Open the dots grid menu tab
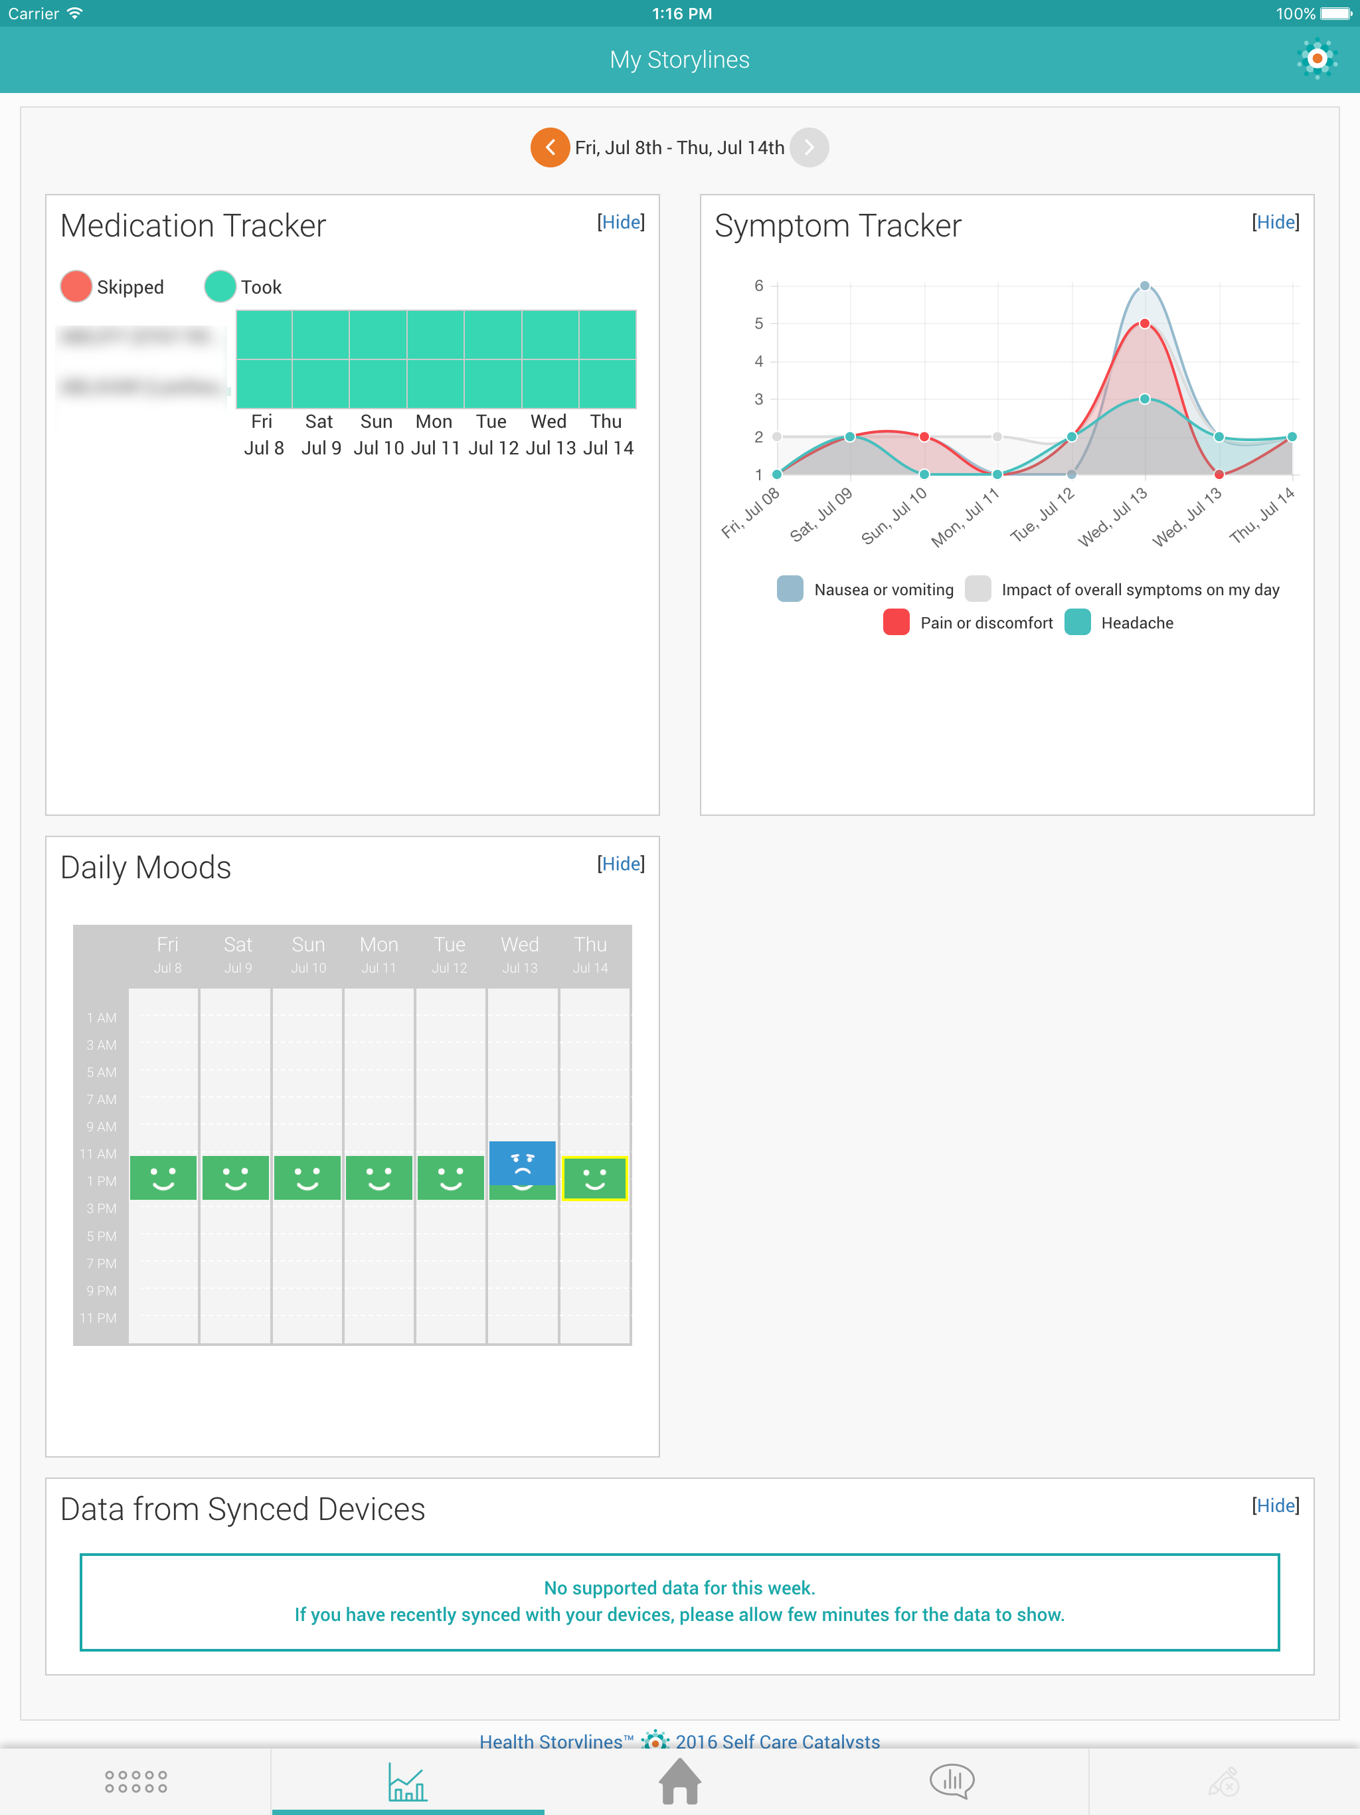 point(135,1780)
